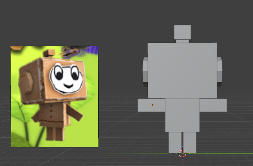Select the left ear cylinder on the head
Viewport: 253px width, 166px height.
click(x=145, y=72)
